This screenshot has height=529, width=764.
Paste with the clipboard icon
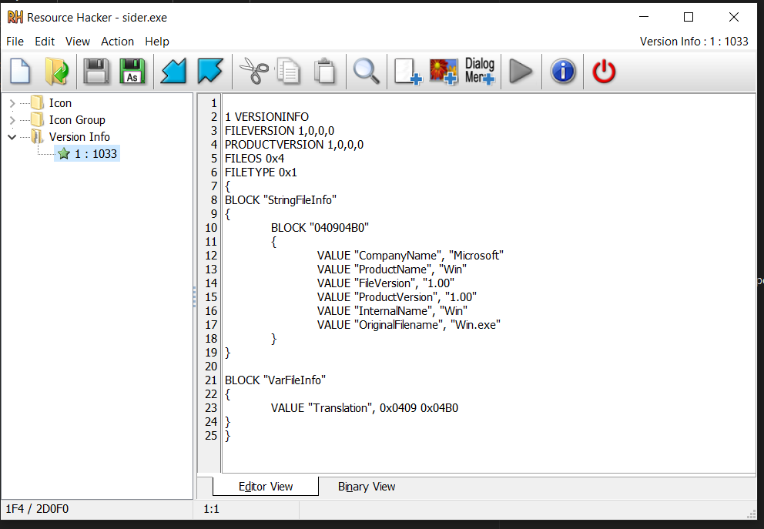pyautogui.click(x=325, y=71)
